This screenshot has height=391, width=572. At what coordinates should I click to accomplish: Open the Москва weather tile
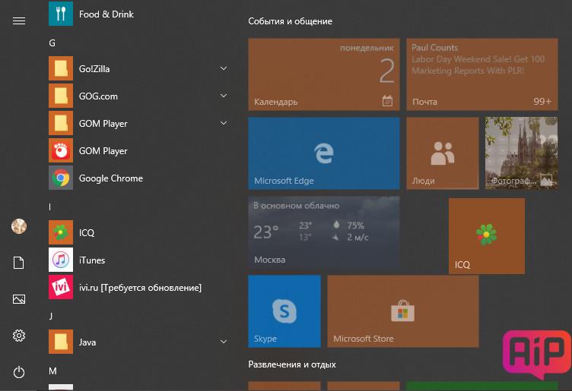(324, 232)
